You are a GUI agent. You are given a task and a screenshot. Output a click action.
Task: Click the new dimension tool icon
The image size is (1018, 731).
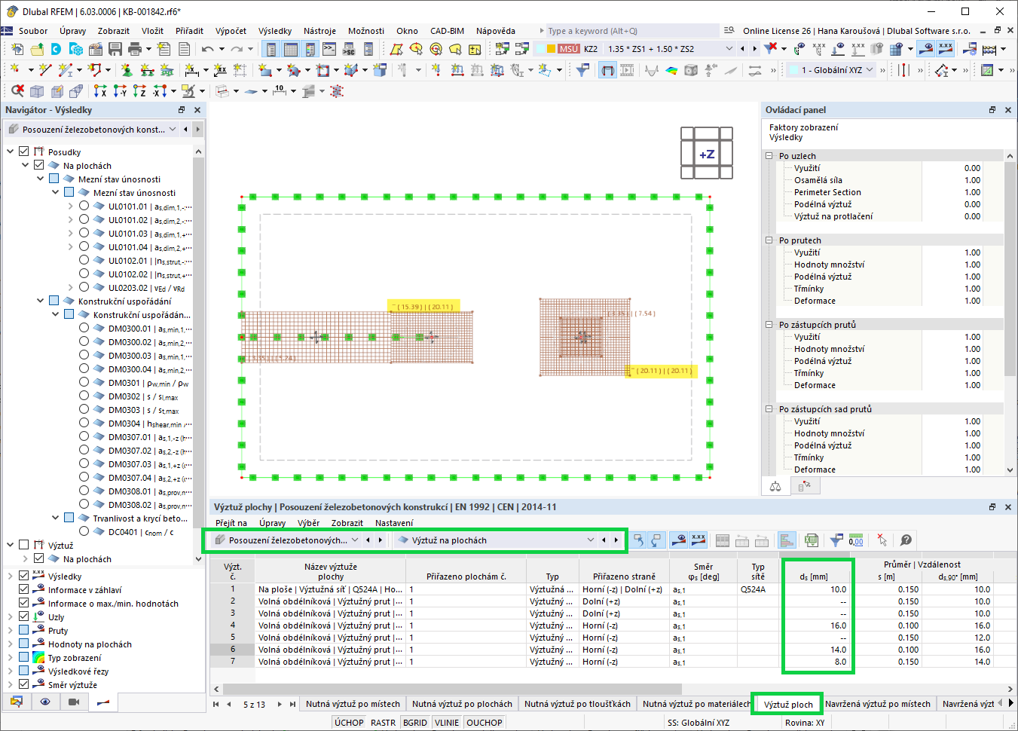[x=192, y=70]
